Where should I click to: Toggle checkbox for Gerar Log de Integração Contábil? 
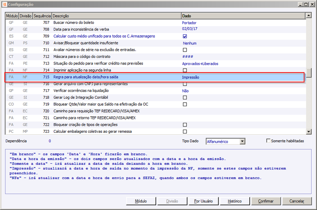[185, 97]
